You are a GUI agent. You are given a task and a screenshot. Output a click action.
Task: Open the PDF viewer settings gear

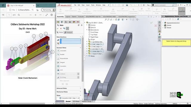[52, 15]
